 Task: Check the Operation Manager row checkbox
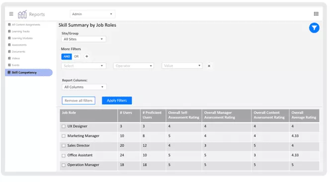tap(64, 165)
